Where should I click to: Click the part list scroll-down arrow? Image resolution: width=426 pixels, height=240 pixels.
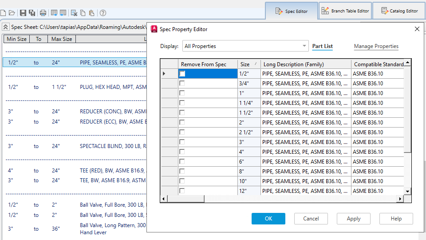(407, 191)
